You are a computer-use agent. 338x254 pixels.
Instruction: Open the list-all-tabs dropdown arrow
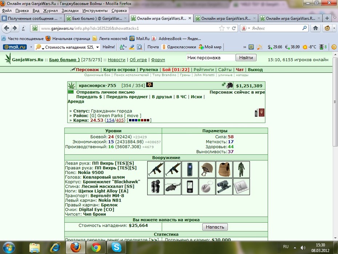[335, 18]
